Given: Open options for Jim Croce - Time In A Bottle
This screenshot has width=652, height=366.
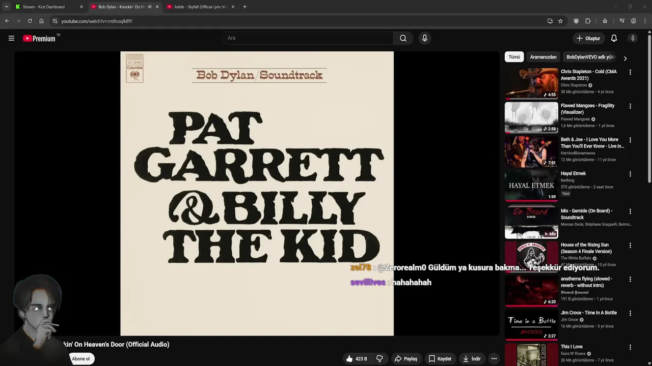Looking at the screenshot, I should click(x=630, y=314).
